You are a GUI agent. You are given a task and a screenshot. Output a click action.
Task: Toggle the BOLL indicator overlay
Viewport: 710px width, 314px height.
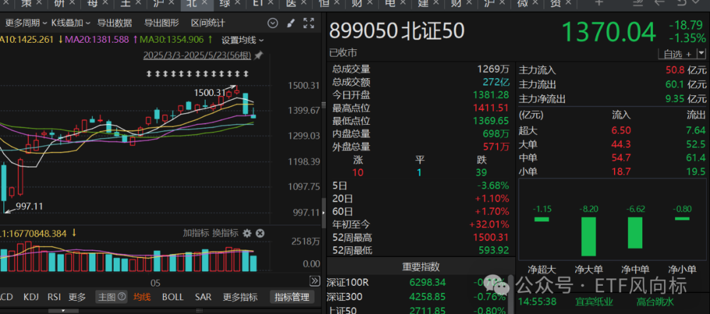point(173,297)
